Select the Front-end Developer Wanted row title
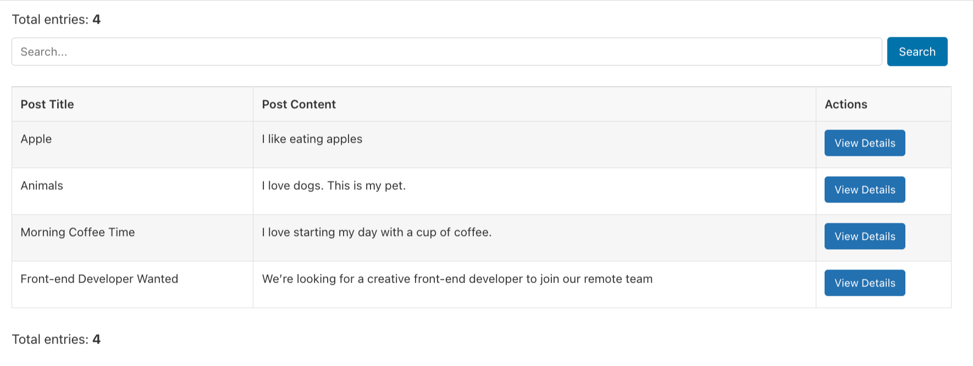The image size is (973, 366). tap(99, 279)
